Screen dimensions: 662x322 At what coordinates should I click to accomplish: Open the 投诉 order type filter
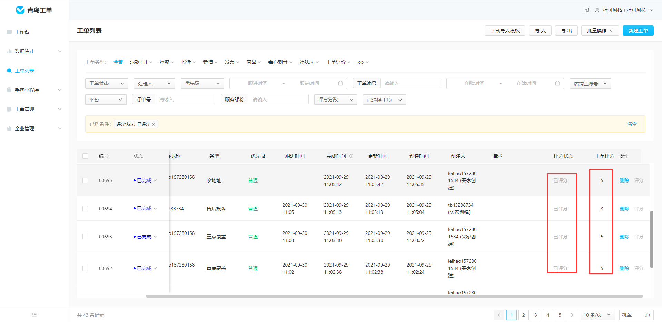[x=189, y=62]
